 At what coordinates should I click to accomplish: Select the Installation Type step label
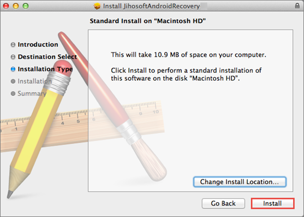tap(45, 69)
